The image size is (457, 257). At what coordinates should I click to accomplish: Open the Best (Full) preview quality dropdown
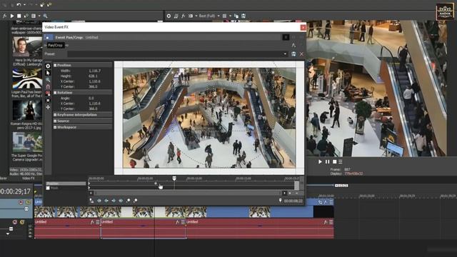[209, 16]
